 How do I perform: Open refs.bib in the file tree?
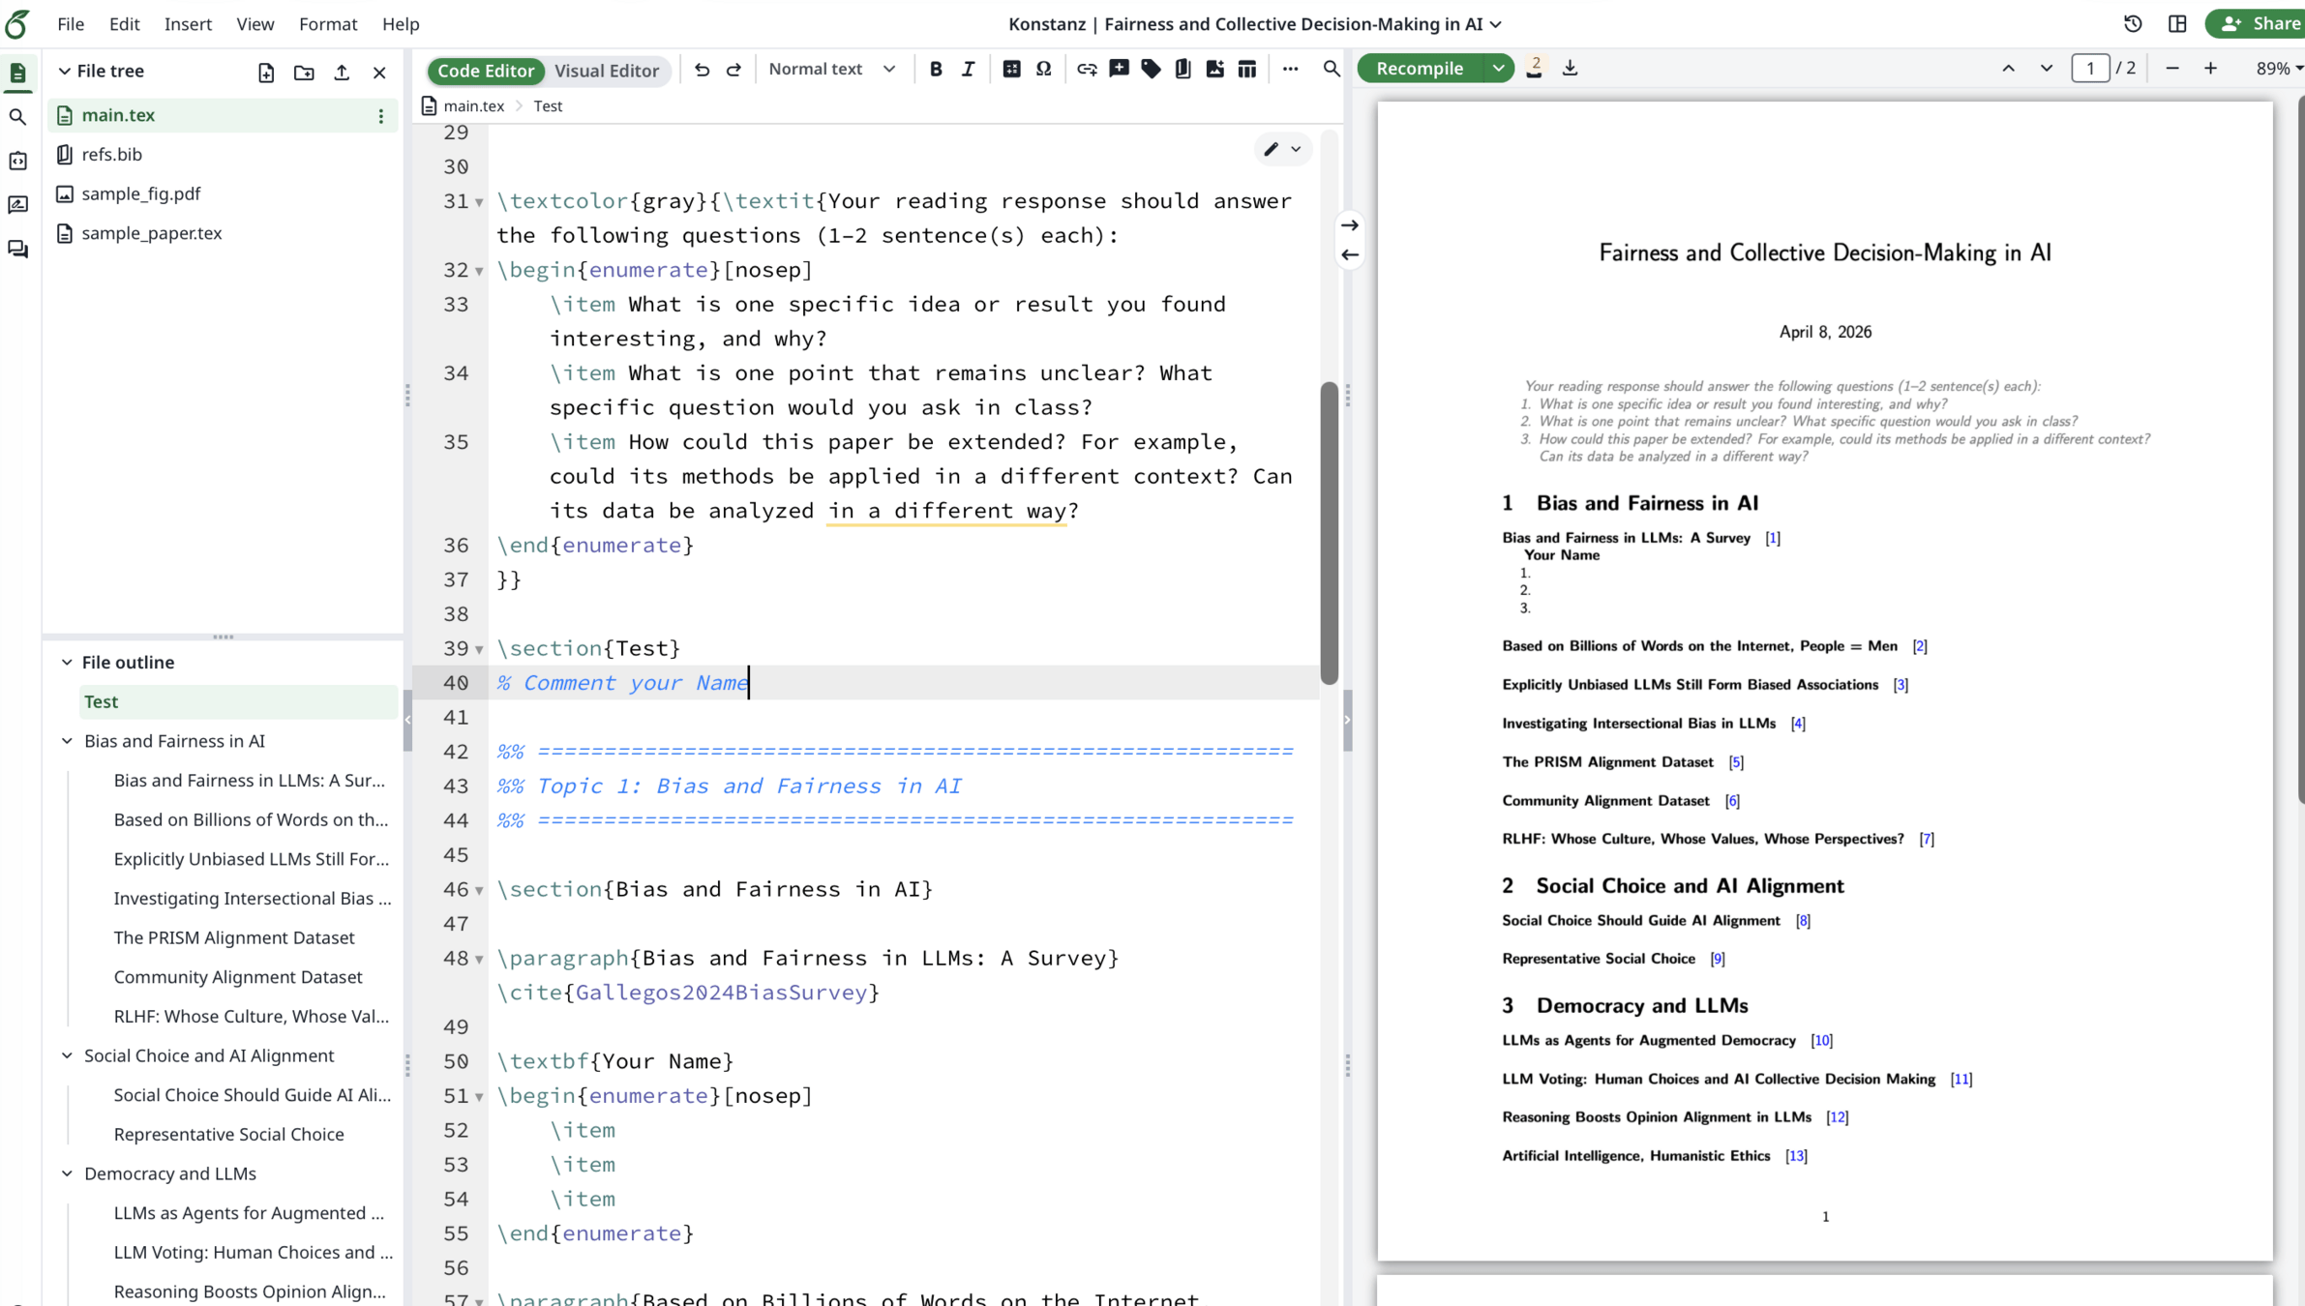tap(112, 155)
